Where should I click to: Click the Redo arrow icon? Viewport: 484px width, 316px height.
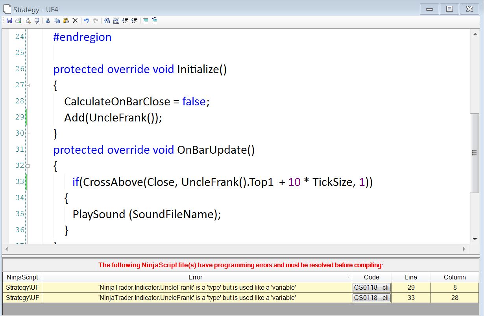click(x=96, y=21)
